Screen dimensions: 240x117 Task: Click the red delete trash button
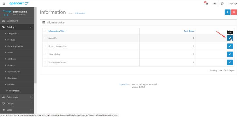[234, 12]
